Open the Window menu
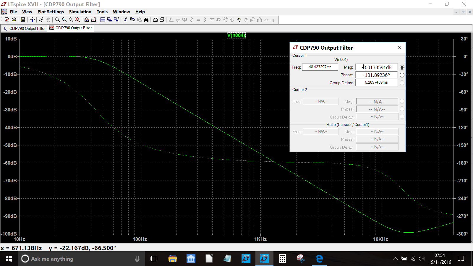 (122, 12)
